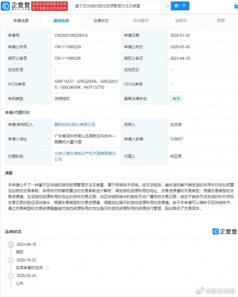The image size is (238, 297).
Task: Switch to the 申请进度 tab
Action: click(x=21, y=21)
